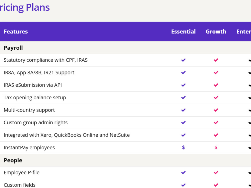
Task: Expand the People section heading
Action: [x=13, y=160]
